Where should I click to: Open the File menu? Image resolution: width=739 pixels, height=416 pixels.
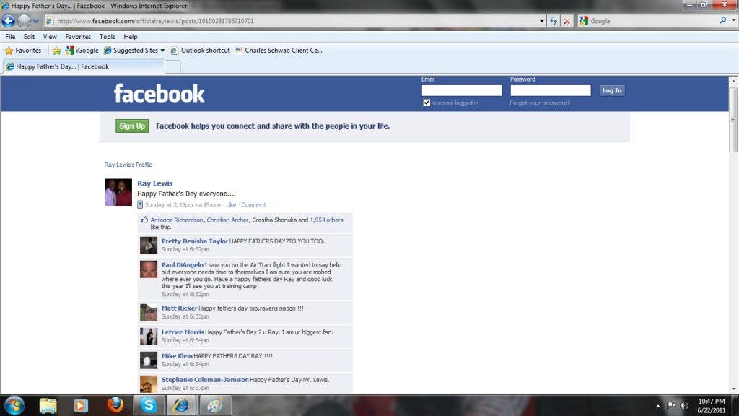[10, 36]
